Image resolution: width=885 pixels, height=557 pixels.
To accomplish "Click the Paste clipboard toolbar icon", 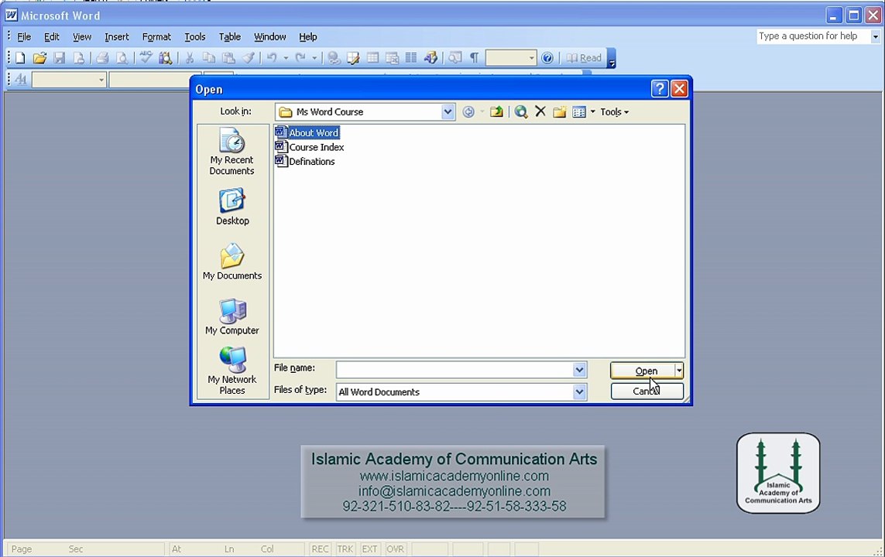I will pos(228,57).
